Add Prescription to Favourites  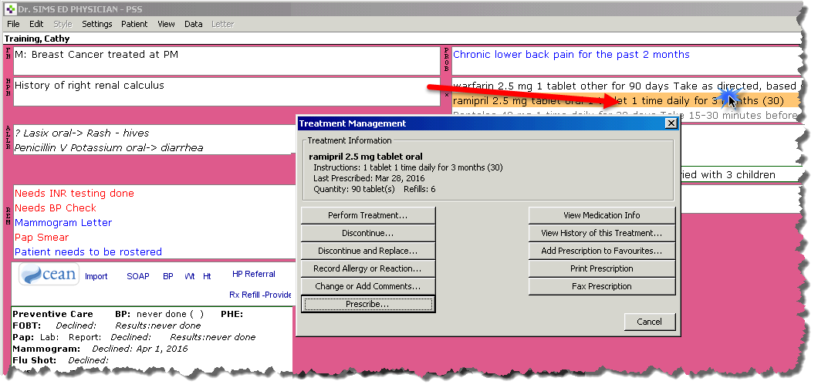[x=601, y=251]
